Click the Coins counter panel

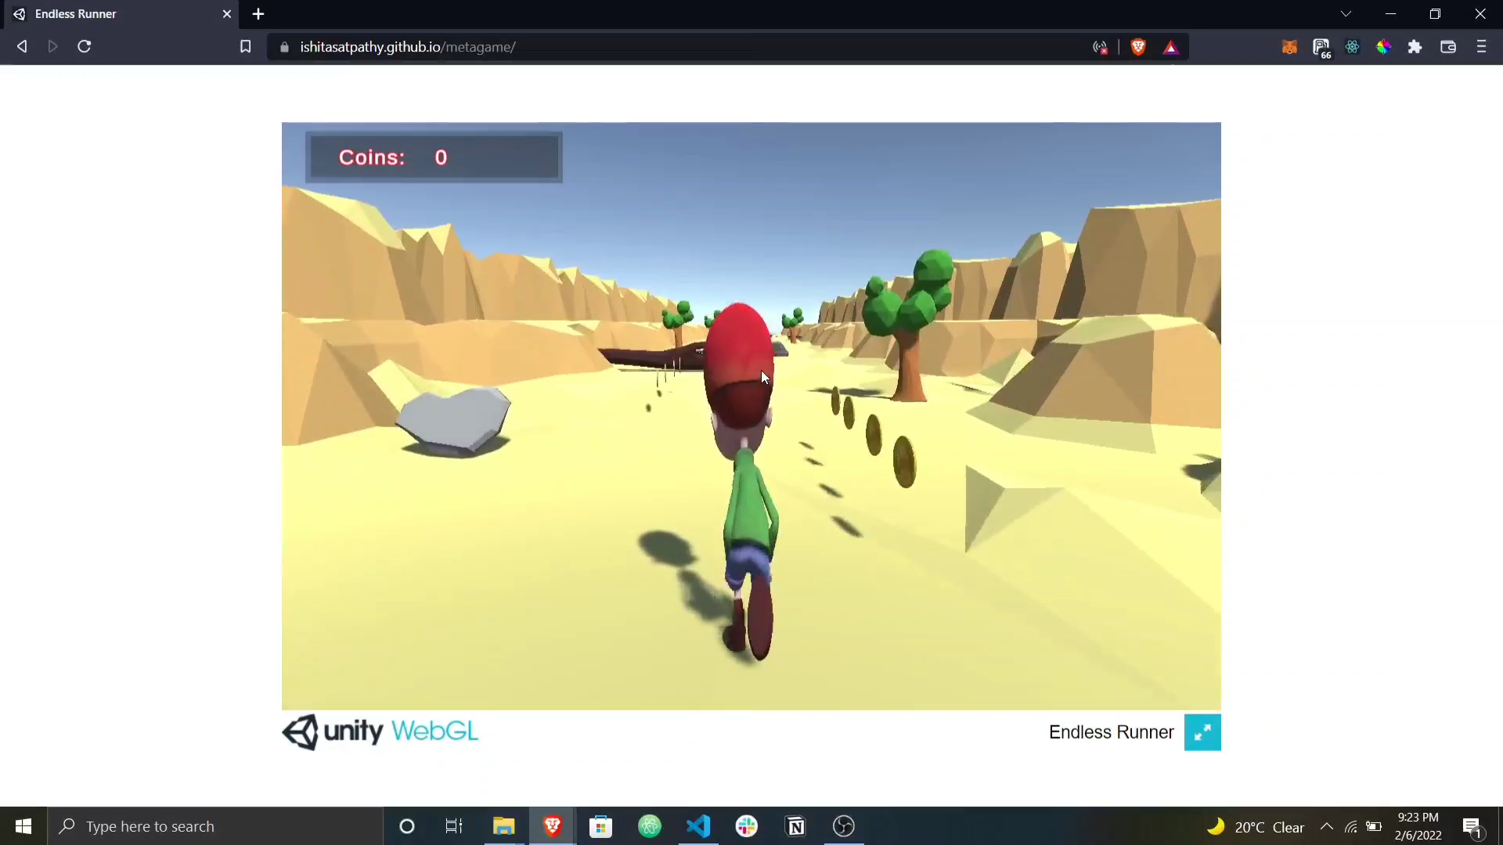(x=434, y=157)
